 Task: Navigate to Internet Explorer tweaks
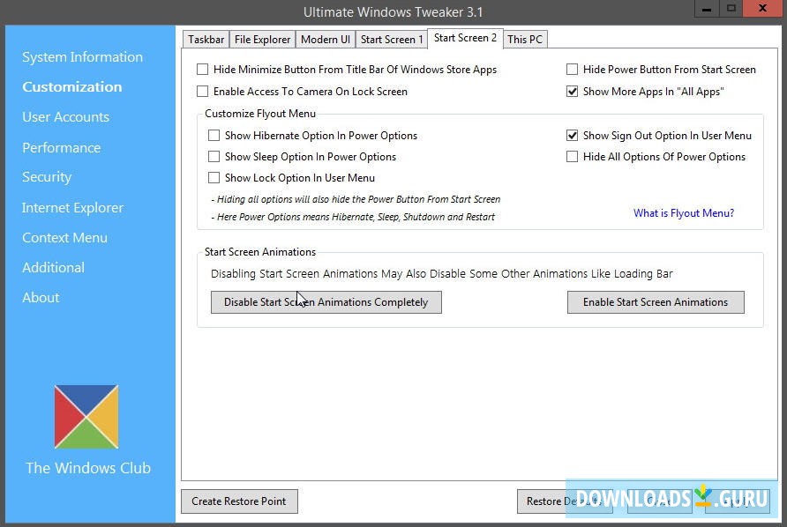[72, 207]
